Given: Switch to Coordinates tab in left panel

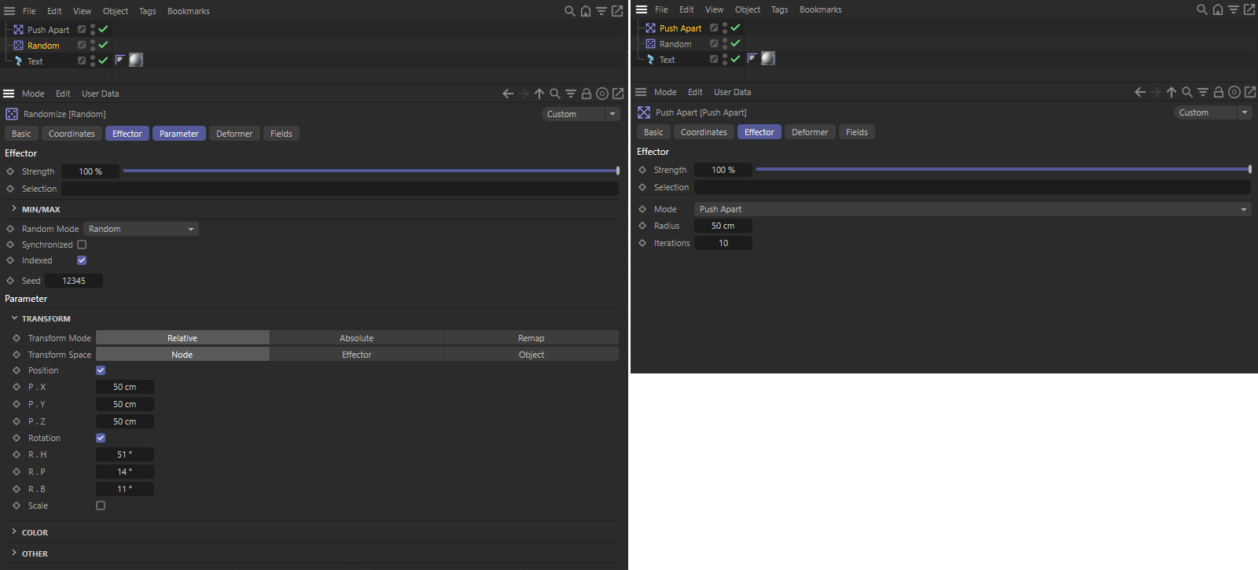Looking at the screenshot, I should point(72,134).
